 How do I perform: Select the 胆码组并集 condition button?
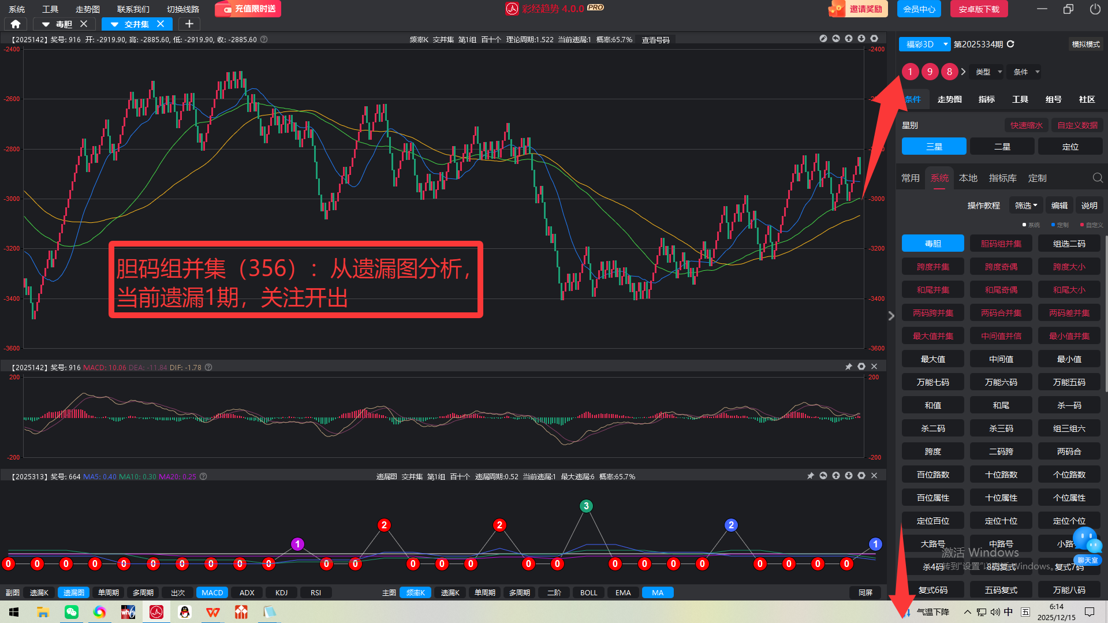pyautogui.click(x=1001, y=244)
